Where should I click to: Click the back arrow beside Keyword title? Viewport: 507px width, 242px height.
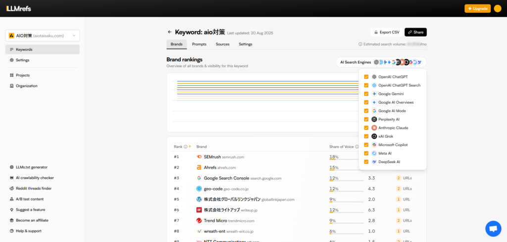point(170,32)
